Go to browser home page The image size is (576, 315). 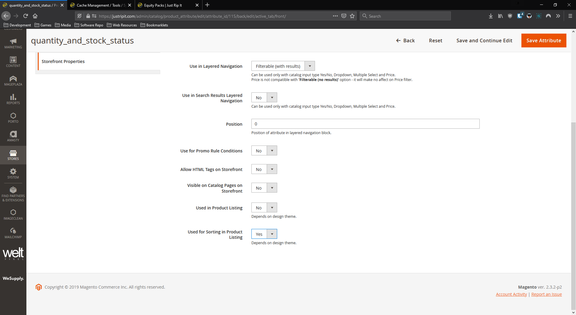tap(35, 16)
